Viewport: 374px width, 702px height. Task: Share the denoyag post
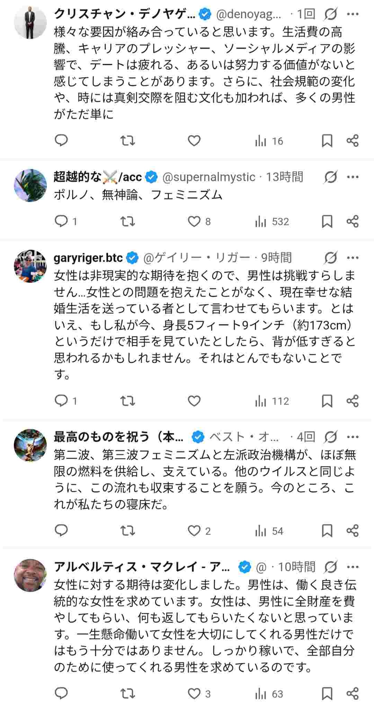(x=353, y=141)
